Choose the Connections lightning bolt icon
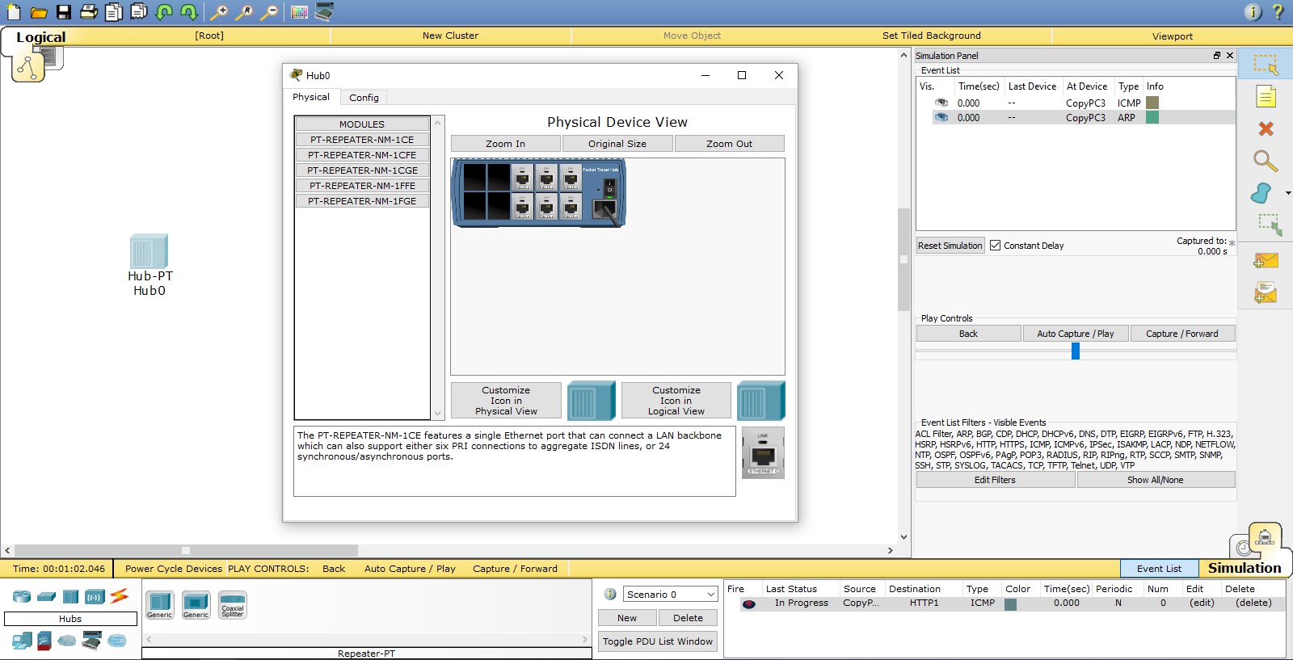This screenshot has height=660, width=1293. pyautogui.click(x=120, y=596)
